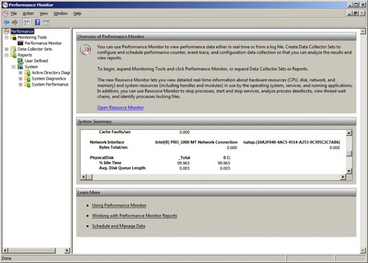
Task: Click the Forward arrow toolbar icon
Action: tap(14, 22)
